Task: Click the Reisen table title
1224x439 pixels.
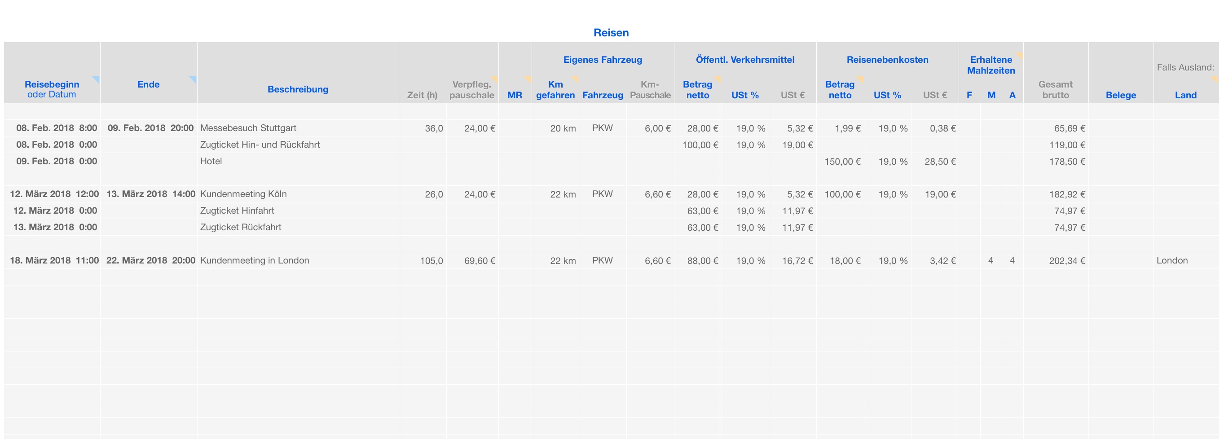Action: click(611, 33)
